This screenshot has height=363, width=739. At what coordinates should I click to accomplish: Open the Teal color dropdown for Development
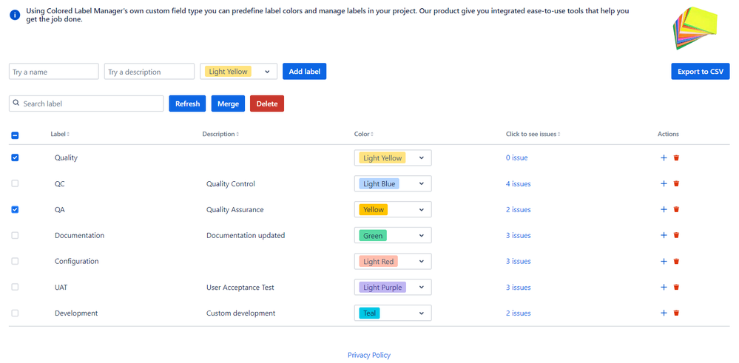(x=393, y=313)
